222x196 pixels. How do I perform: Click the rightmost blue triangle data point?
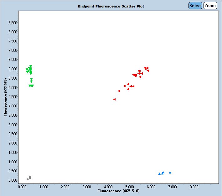(170, 172)
